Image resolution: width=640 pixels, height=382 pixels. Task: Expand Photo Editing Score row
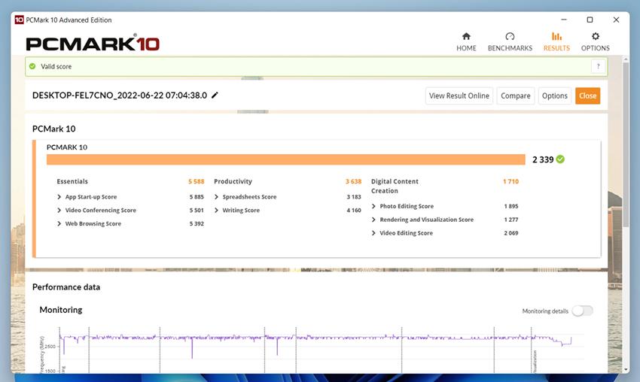pos(374,206)
